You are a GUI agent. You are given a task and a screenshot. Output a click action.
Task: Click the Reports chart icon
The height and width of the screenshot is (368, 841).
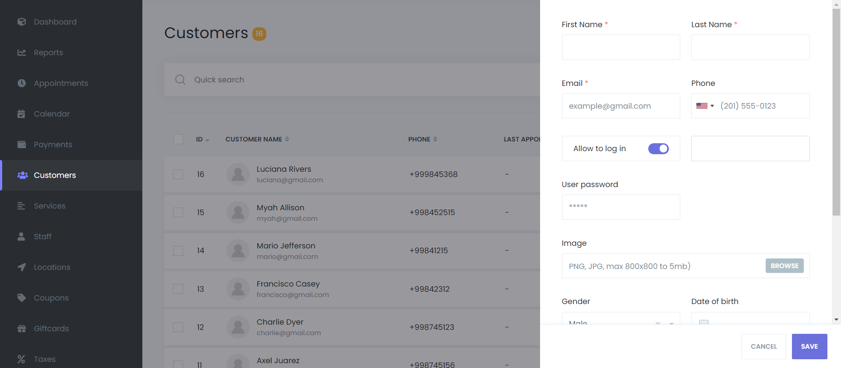pos(21,53)
